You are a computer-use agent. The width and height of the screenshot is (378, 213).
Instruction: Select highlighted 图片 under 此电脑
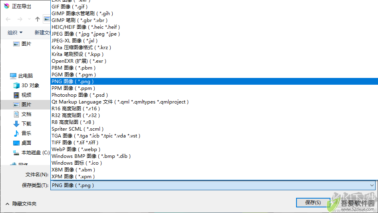pyautogui.click(x=25, y=105)
